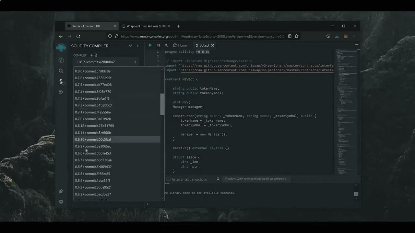Viewport: 415px width, 233px height.
Task: Open the browser downloads panel
Action: 337,36
